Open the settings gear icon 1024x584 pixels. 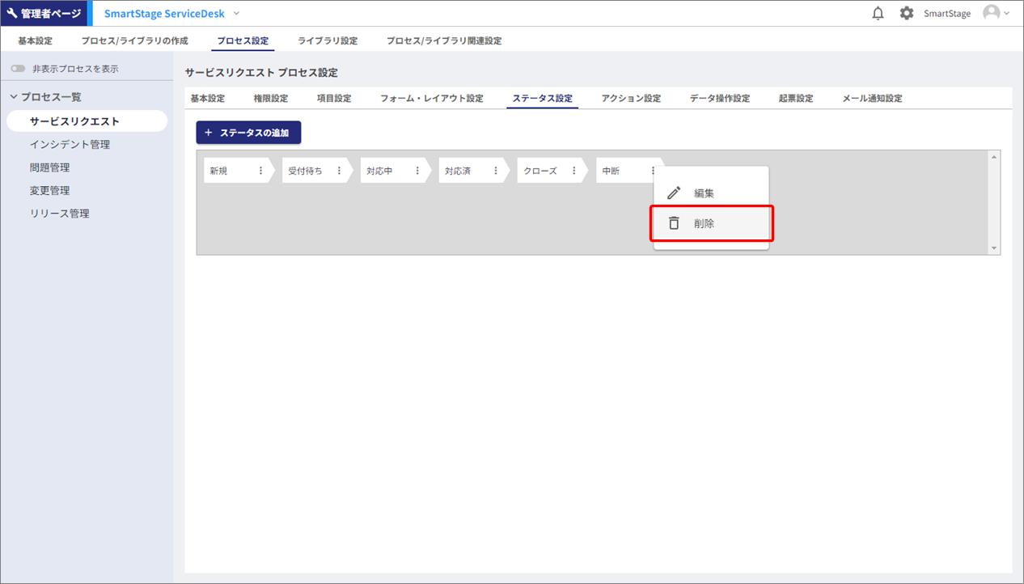pyautogui.click(x=907, y=14)
